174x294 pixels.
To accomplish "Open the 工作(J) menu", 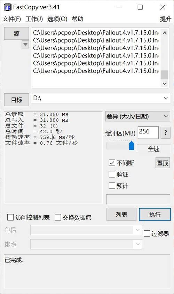I will (x=34, y=19).
